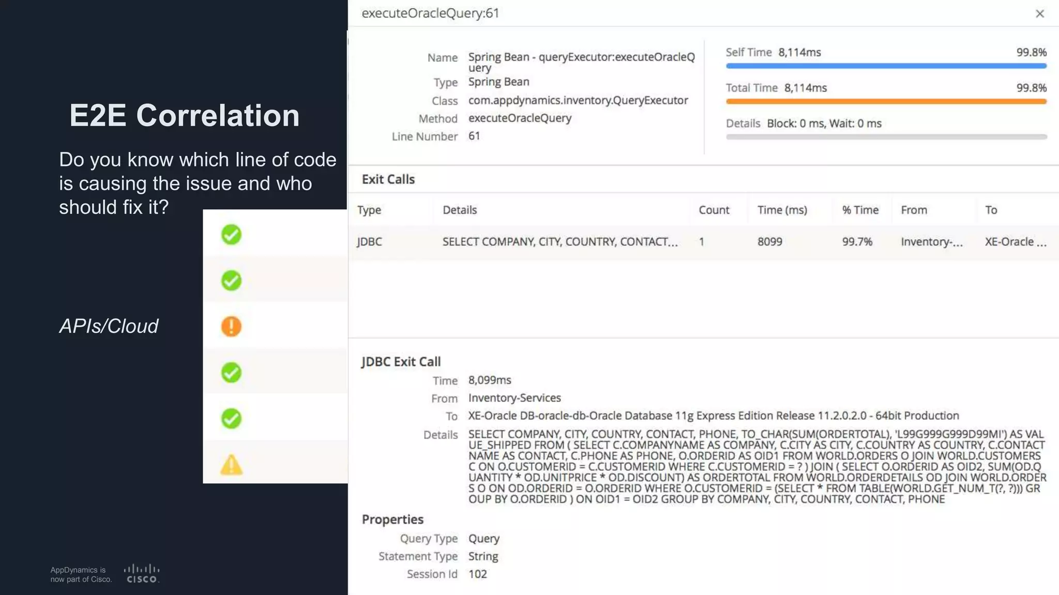Viewport: 1059px width, 595px height.
Task: Click the XE-Oracle ... To cell
Action: pyautogui.click(x=1016, y=242)
